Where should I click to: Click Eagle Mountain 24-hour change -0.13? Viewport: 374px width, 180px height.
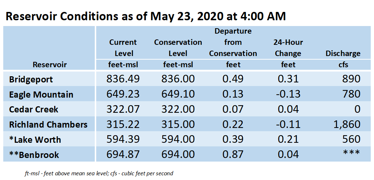click(288, 94)
